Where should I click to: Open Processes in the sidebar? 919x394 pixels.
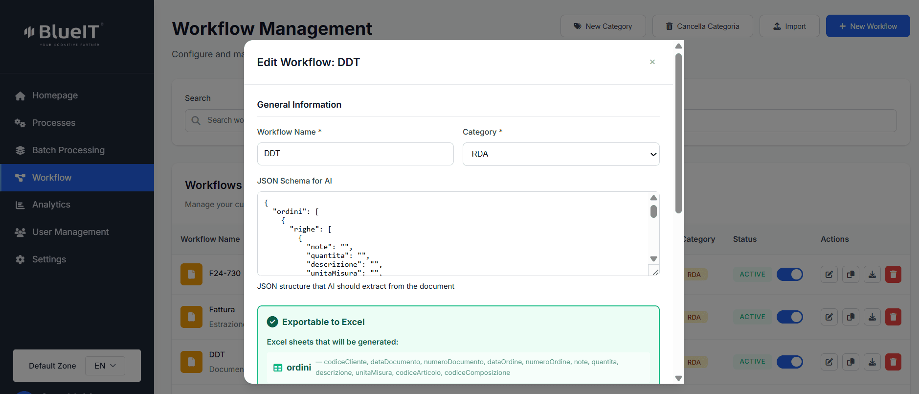[77, 123]
